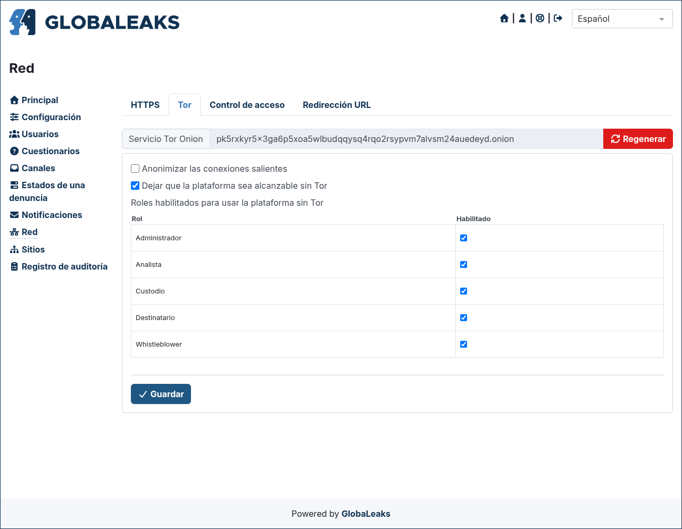Viewport: 682px width, 529px height.
Task: Click the GlobaLeaks logo
Action: coord(94,22)
